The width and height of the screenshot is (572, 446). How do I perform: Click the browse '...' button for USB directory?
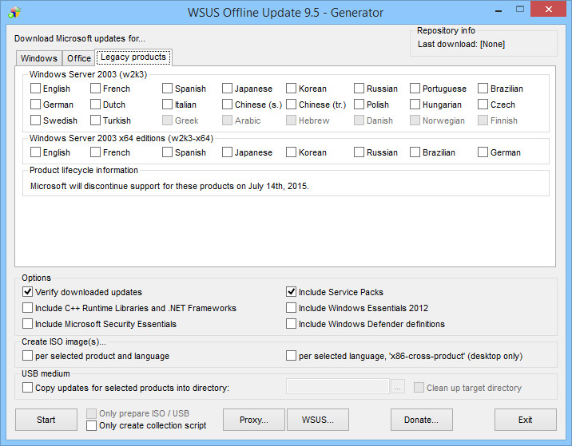pos(398,387)
